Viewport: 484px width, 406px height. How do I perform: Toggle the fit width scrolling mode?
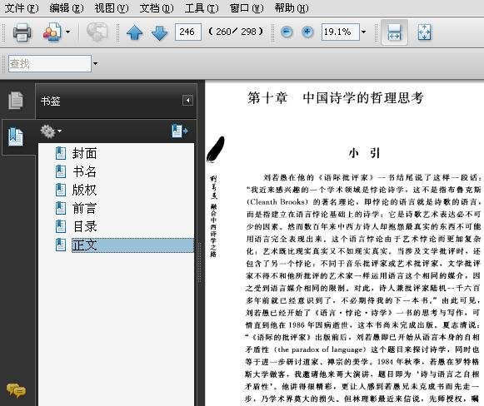coord(394,32)
